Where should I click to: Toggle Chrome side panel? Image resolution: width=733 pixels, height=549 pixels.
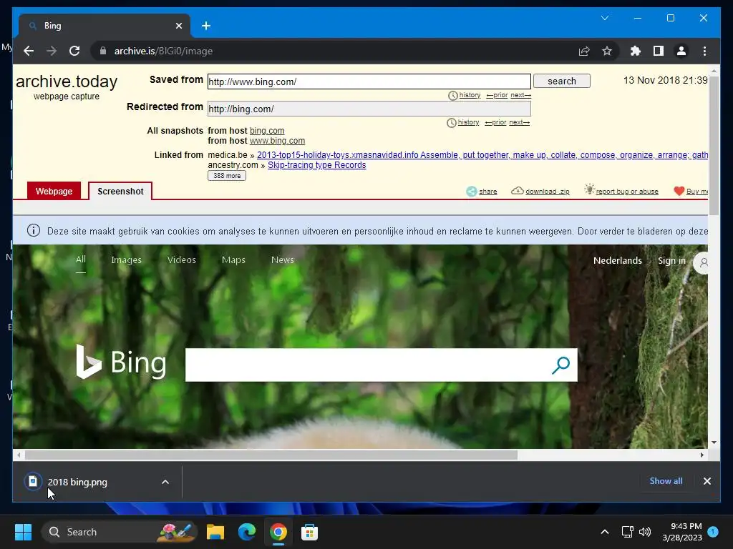coord(659,51)
